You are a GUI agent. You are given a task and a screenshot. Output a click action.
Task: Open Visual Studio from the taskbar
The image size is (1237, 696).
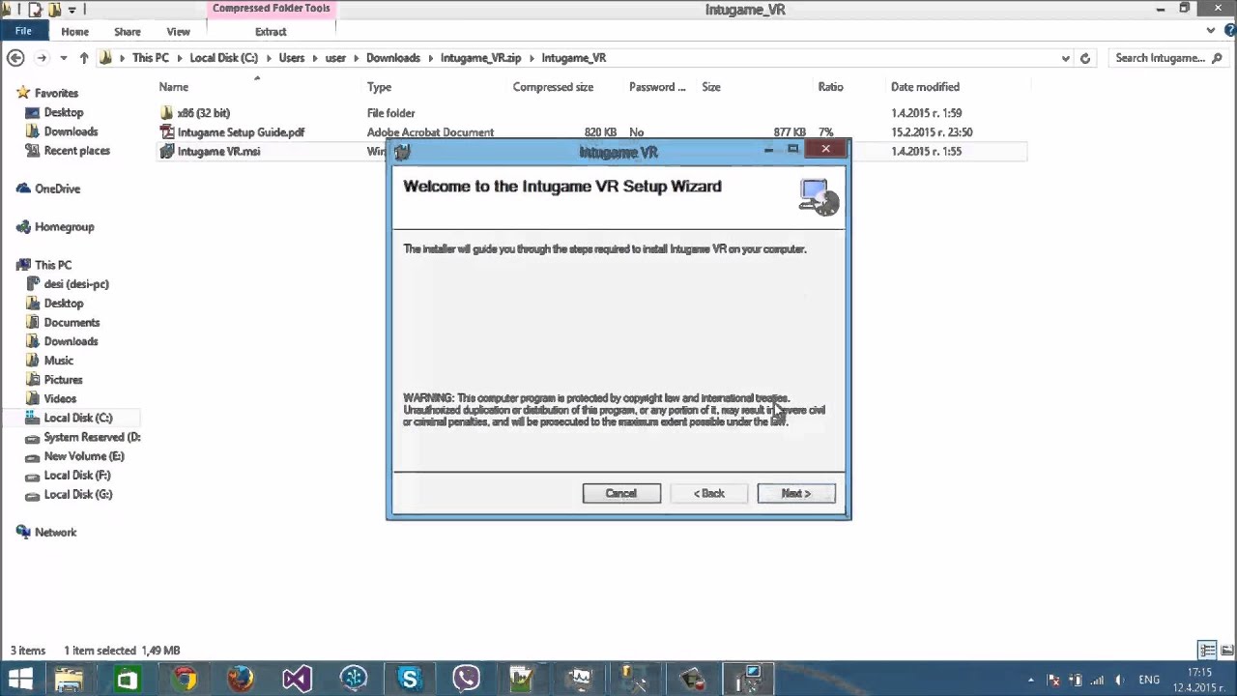(297, 680)
